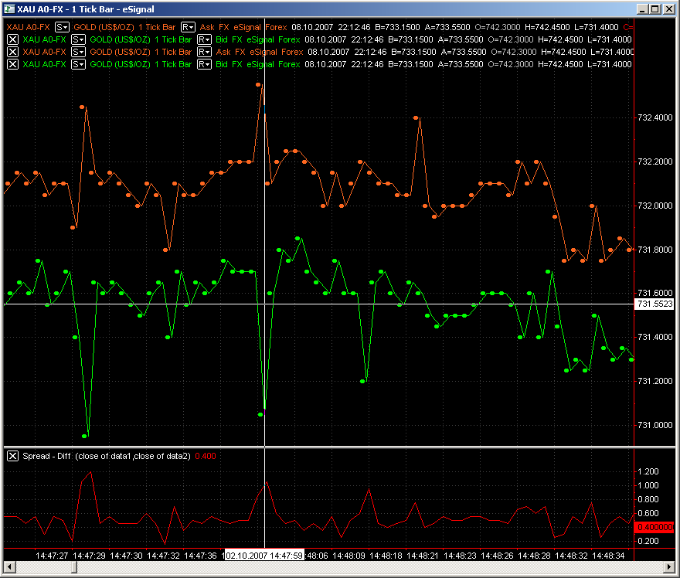The width and height of the screenshot is (680, 578).
Task: Remove the Spread - Diff study via its X box
Action: tap(12, 456)
